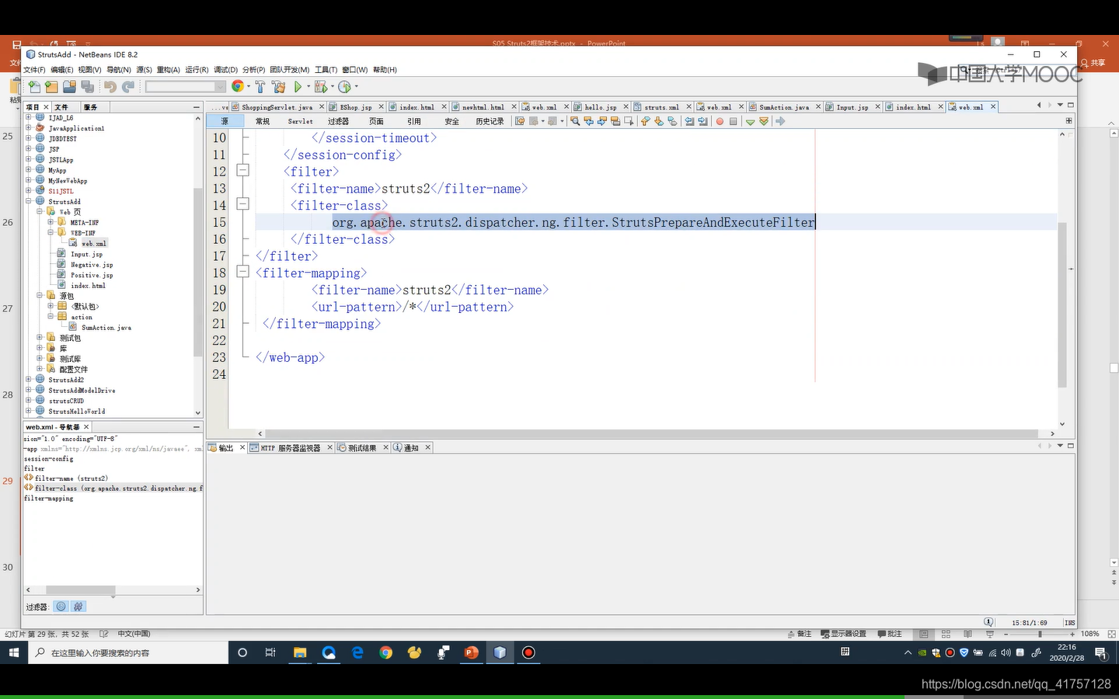
Task: Collapse code fold at line 14
Action: coord(242,204)
